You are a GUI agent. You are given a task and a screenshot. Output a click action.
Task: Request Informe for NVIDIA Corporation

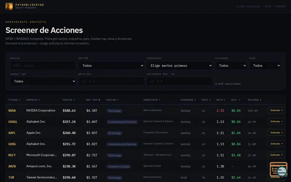(x=276, y=110)
